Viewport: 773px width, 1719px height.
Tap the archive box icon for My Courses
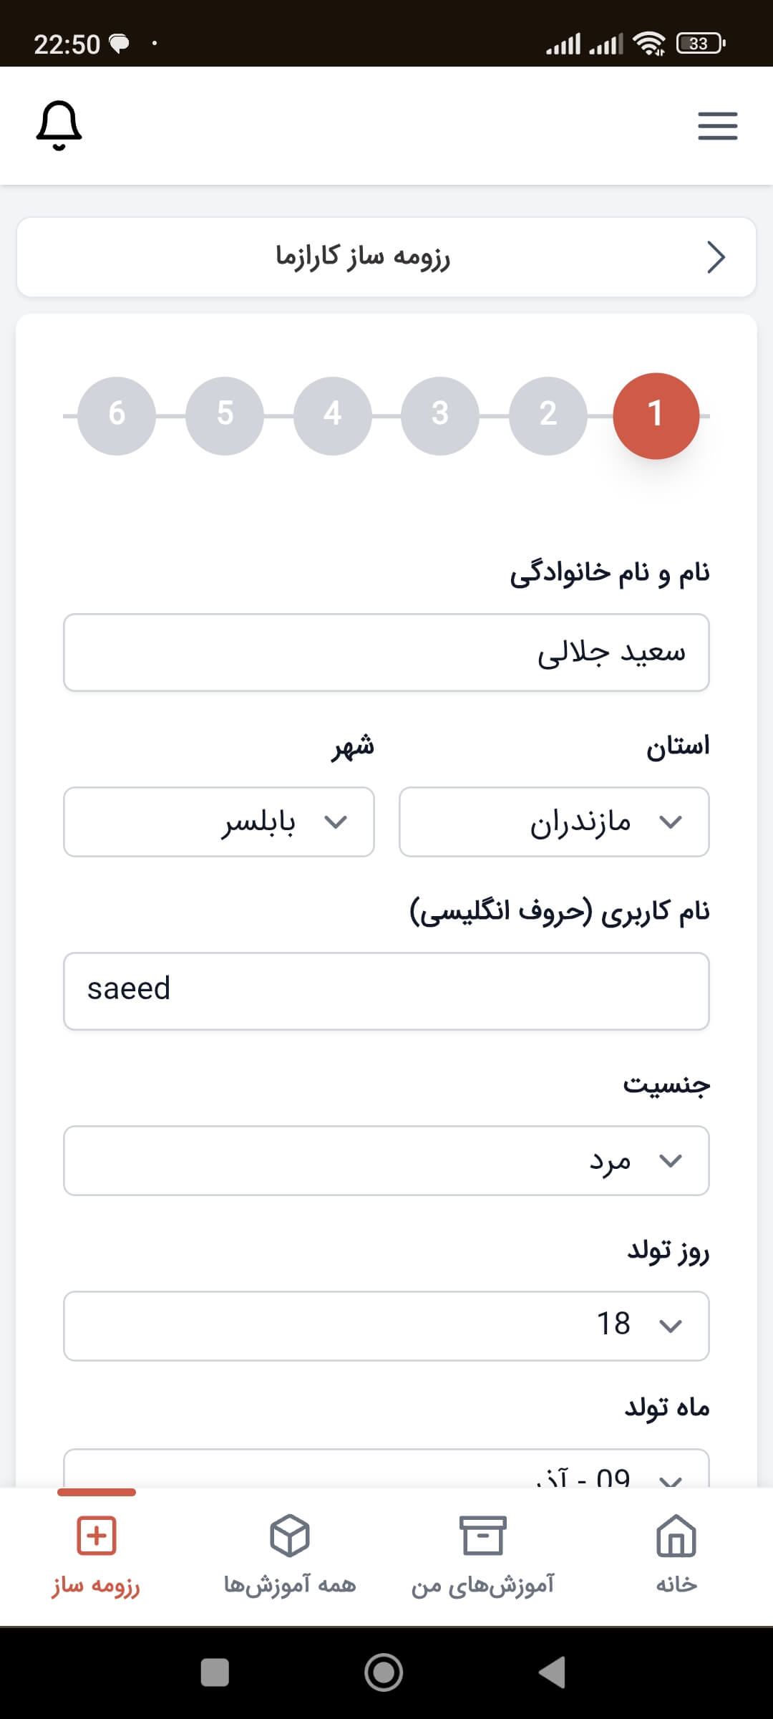click(482, 1536)
